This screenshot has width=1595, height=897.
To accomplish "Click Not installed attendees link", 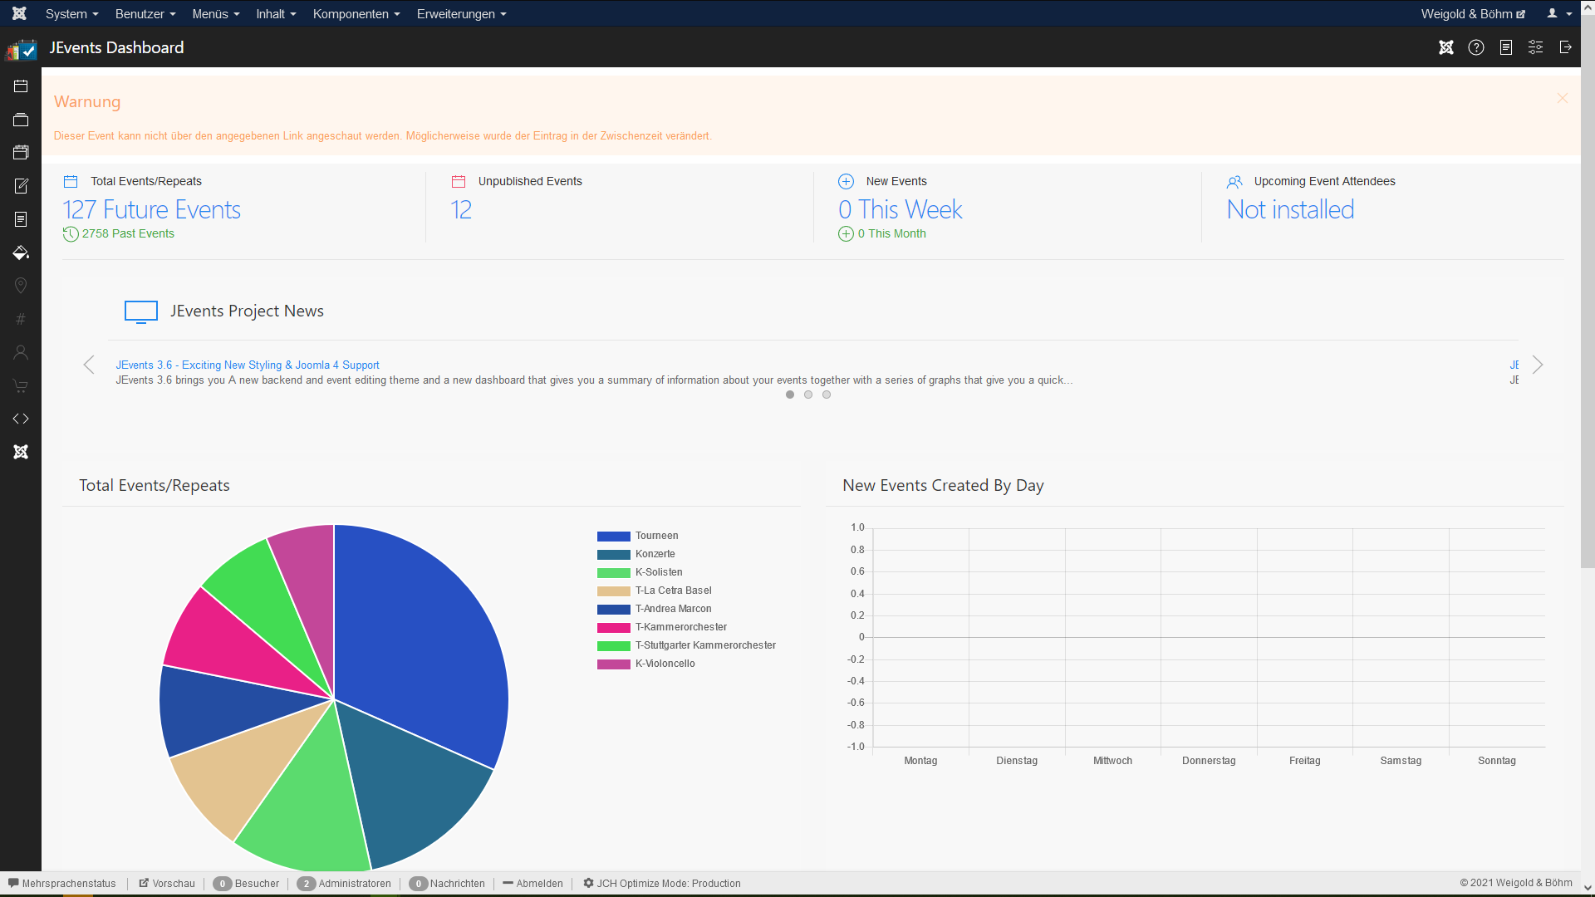I will [x=1290, y=209].
